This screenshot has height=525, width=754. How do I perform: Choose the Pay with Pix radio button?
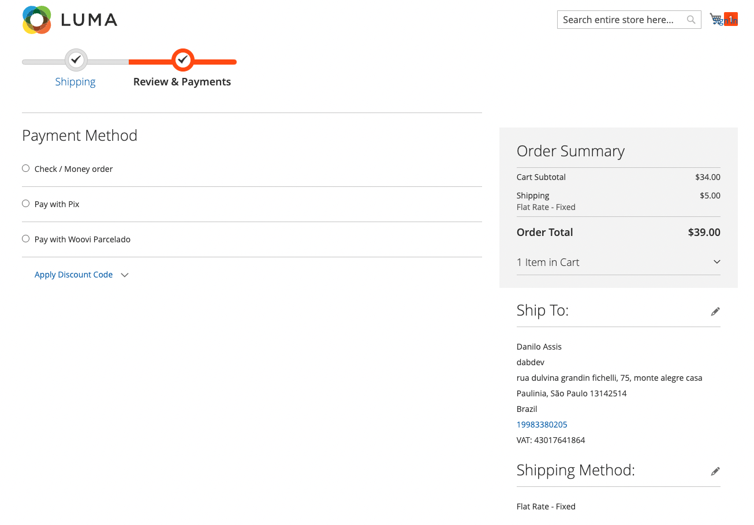25,204
